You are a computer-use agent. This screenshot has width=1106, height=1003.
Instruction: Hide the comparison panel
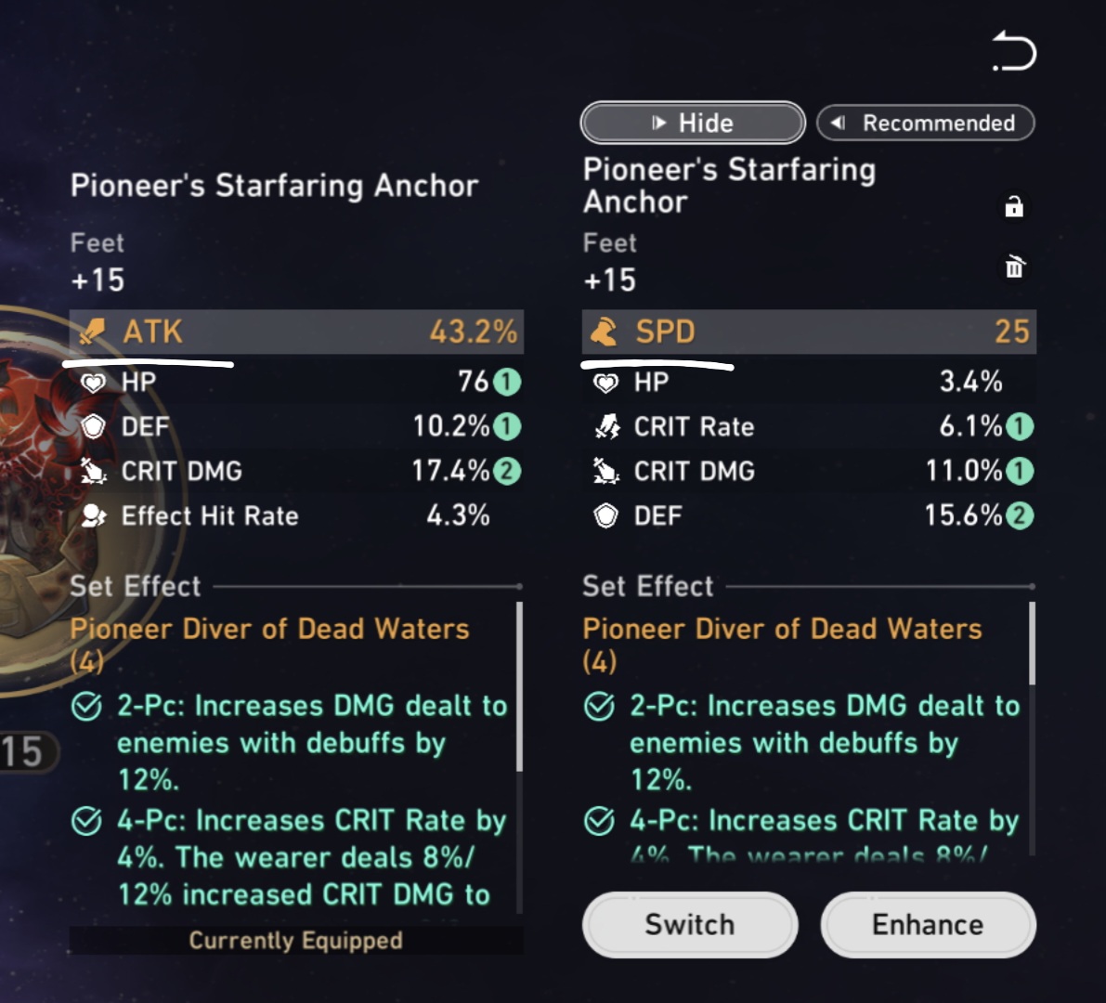pyautogui.click(x=691, y=123)
